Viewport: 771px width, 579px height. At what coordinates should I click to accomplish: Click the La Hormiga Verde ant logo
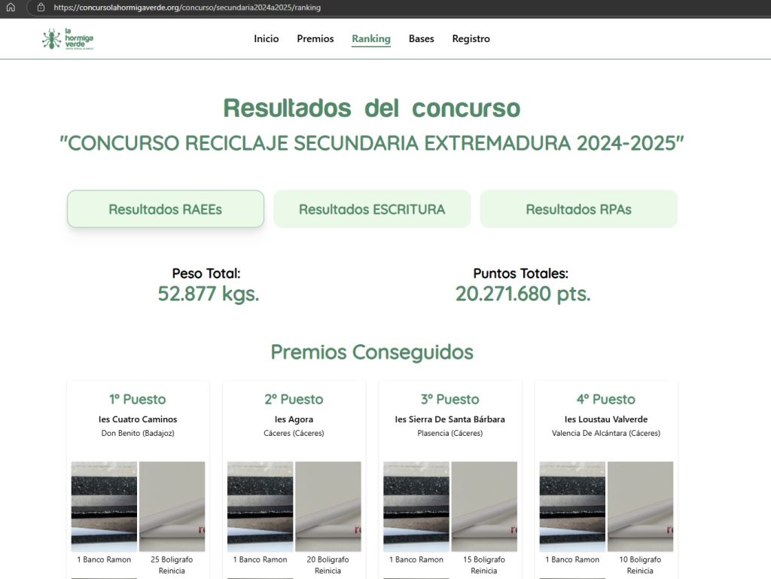[68, 39]
